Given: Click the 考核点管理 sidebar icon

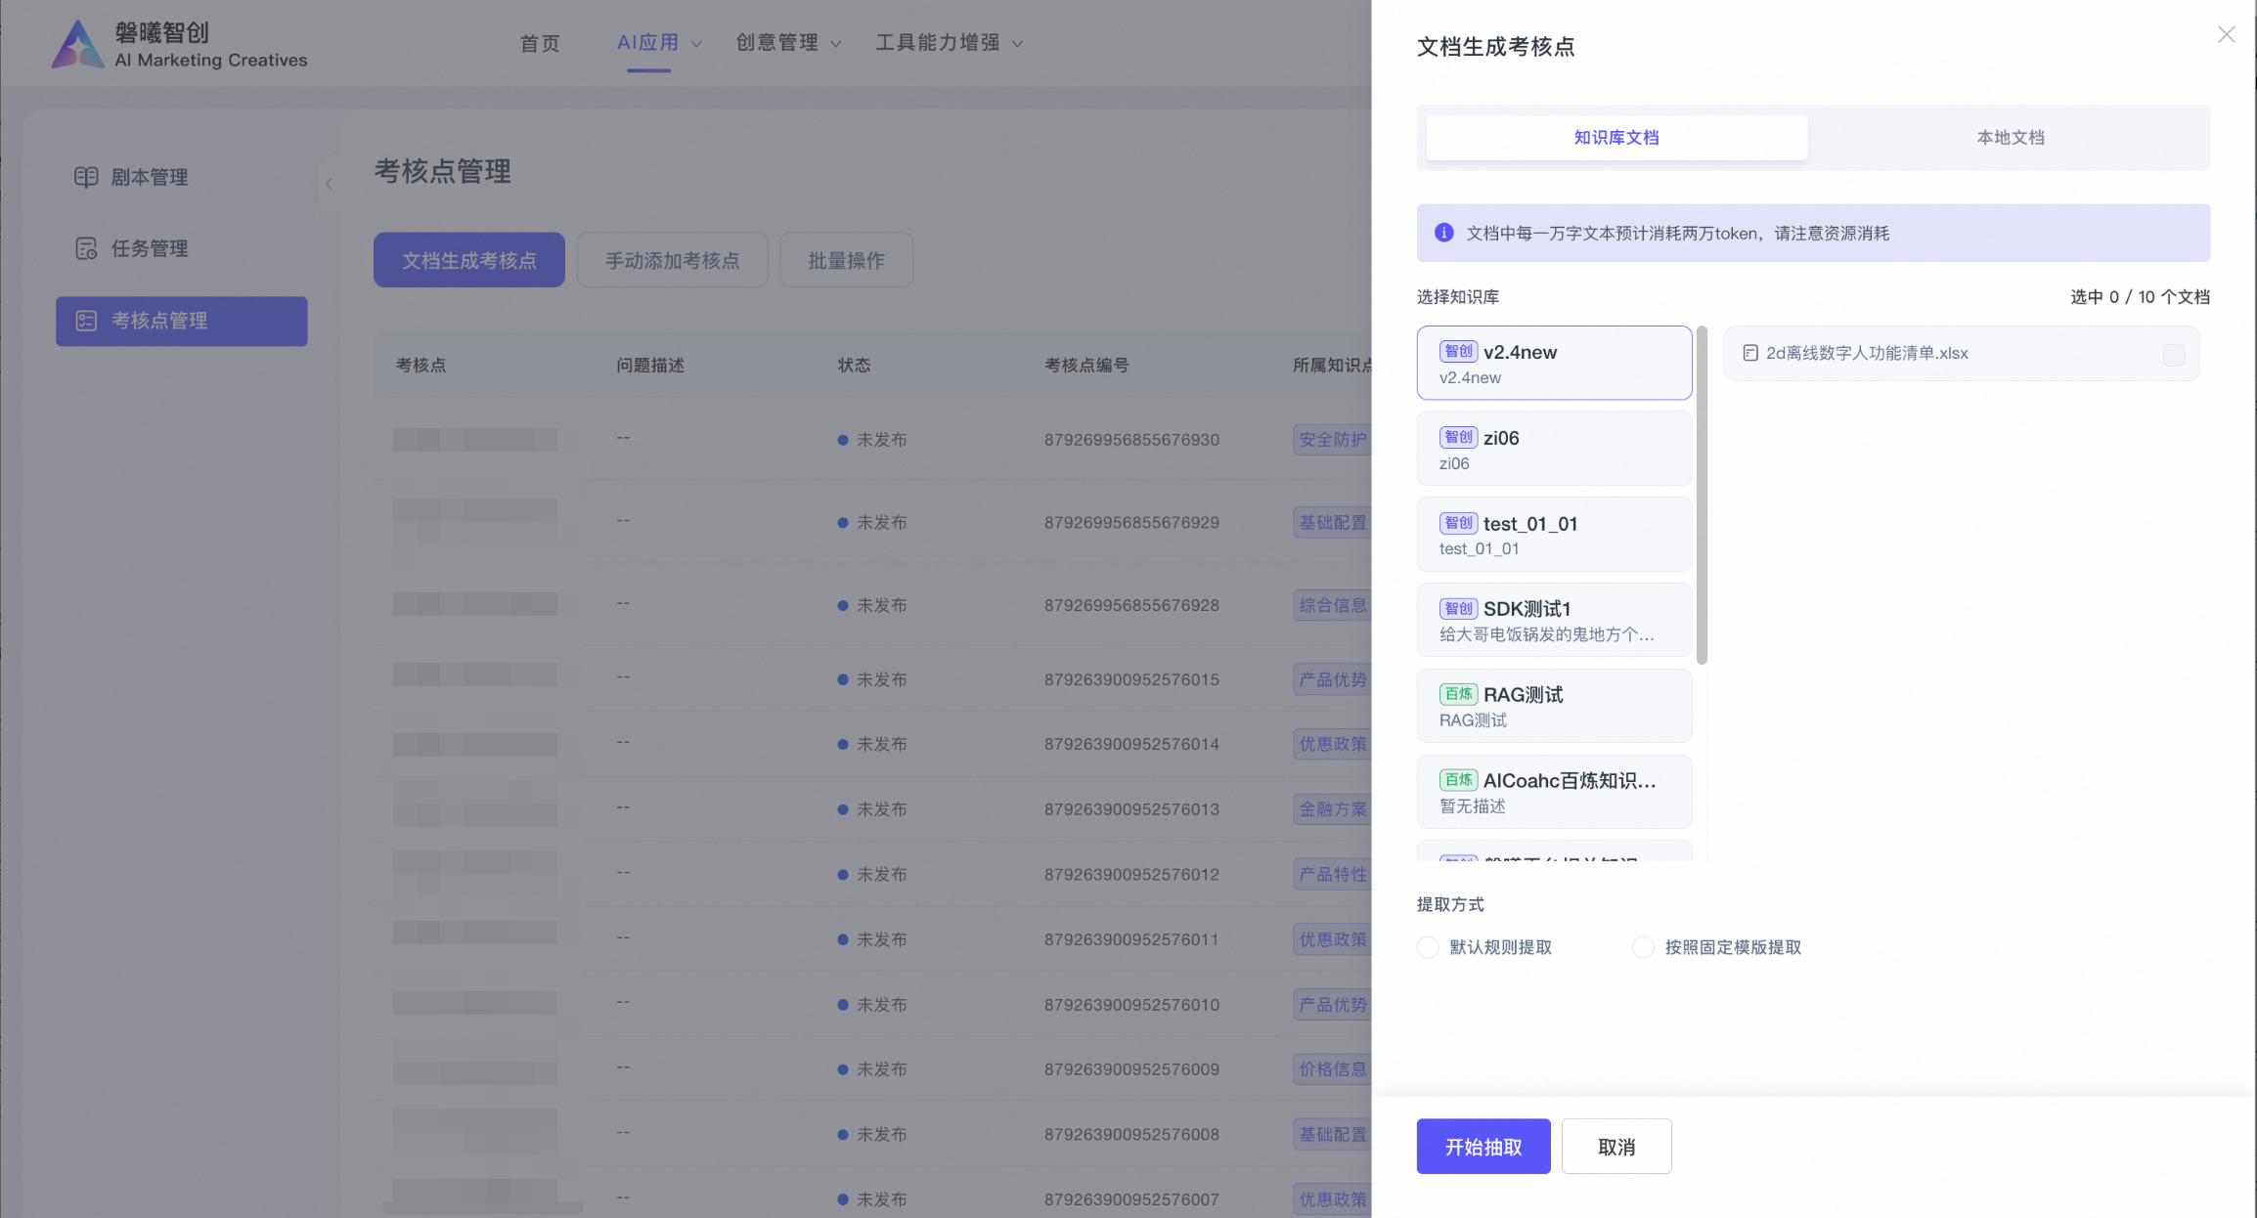Looking at the screenshot, I should 86,321.
